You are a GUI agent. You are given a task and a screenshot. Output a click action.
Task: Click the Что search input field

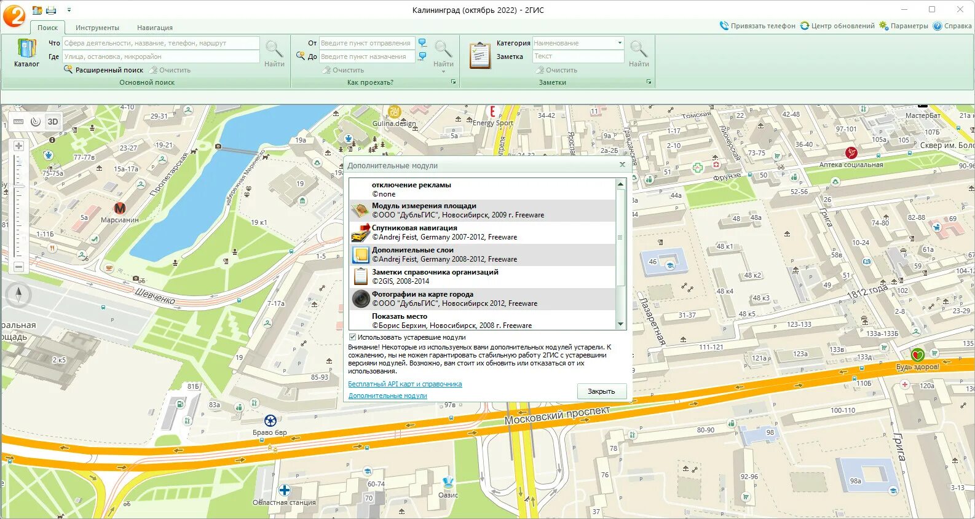[x=161, y=43]
